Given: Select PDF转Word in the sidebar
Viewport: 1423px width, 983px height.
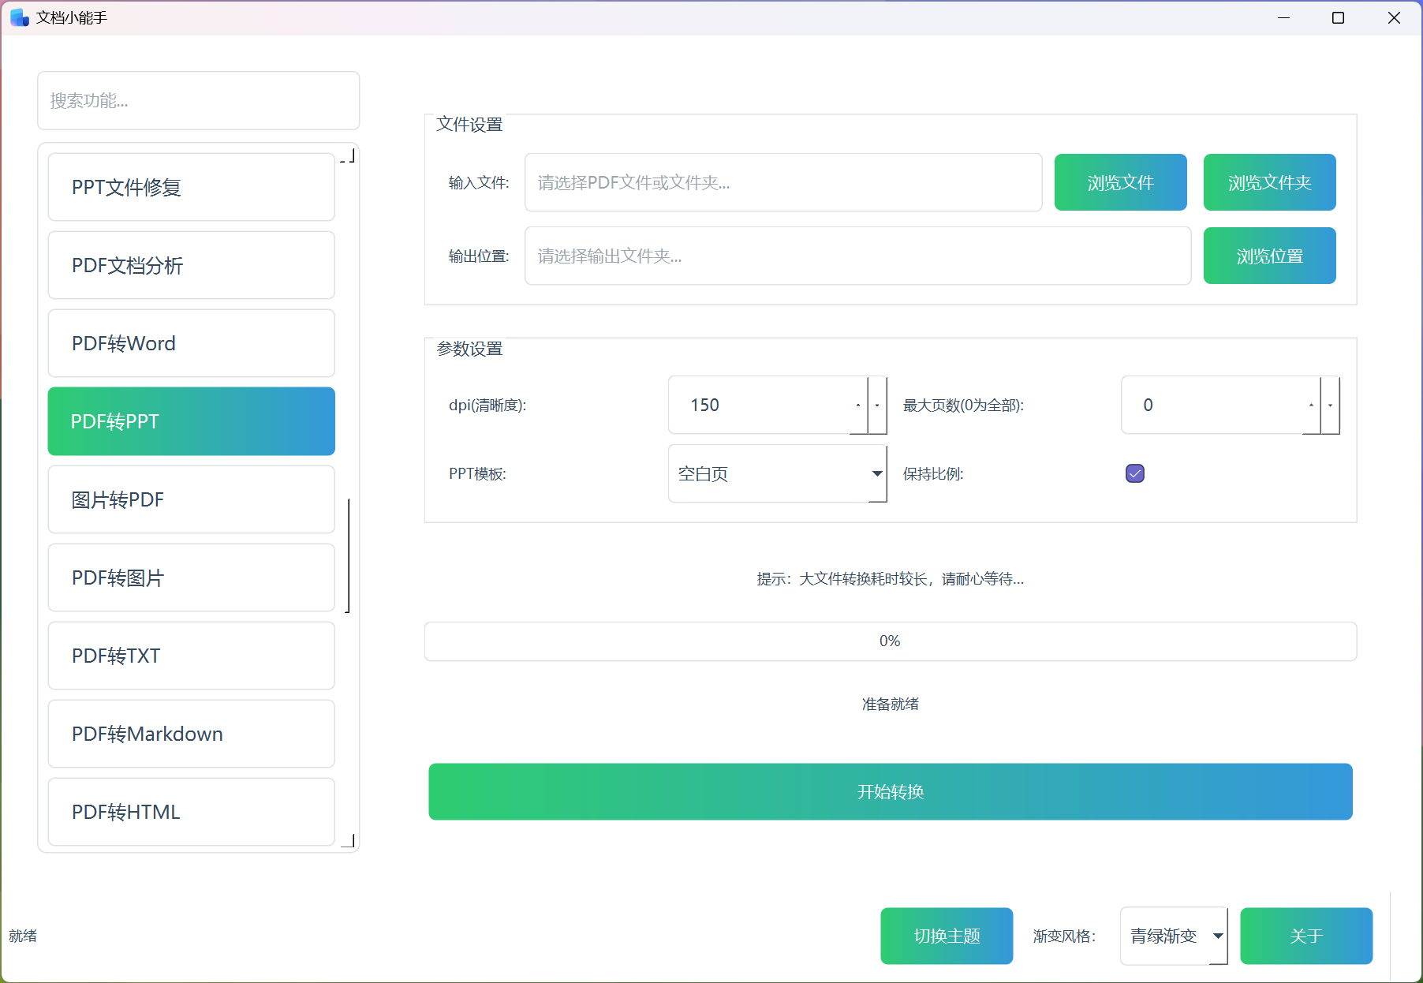Looking at the screenshot, I should [191, 343].
